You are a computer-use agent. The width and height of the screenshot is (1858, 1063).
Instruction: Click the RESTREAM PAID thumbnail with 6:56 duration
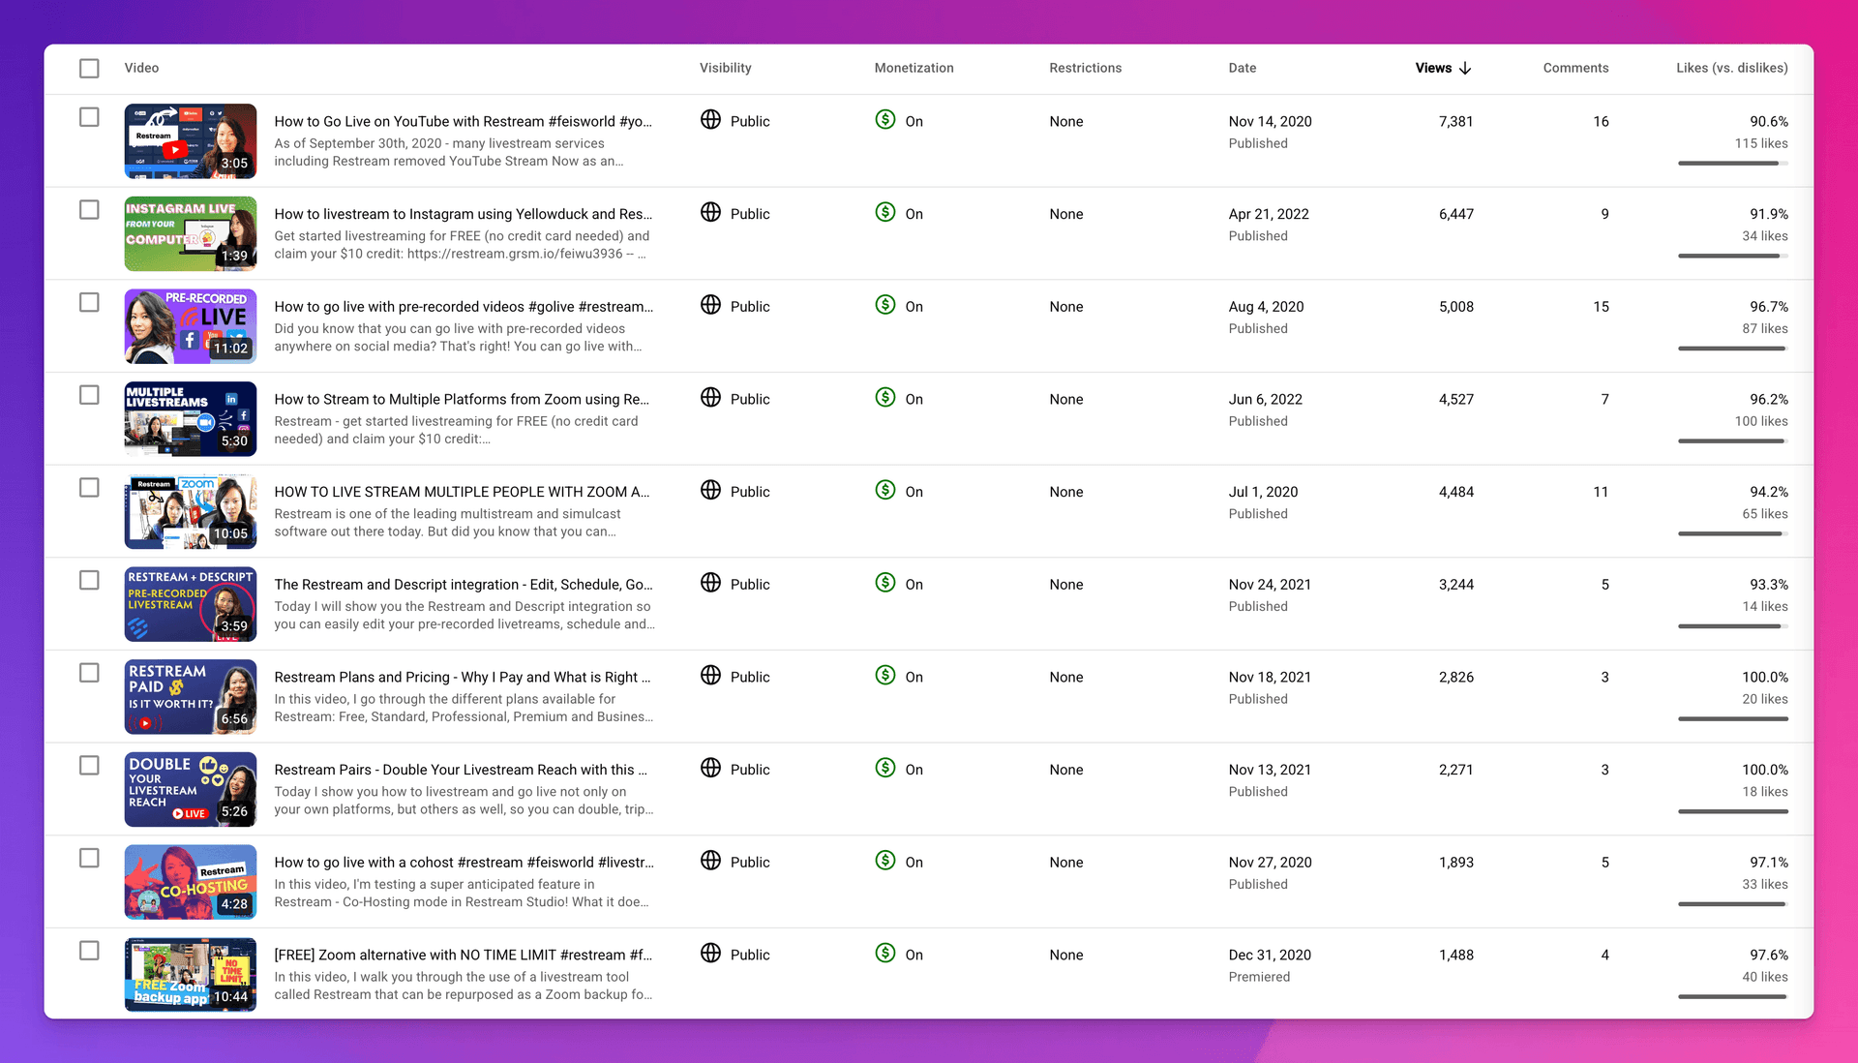(191, 697)
